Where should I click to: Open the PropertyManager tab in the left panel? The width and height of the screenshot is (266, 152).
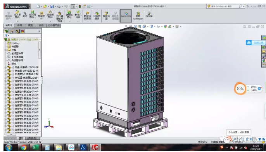pyautogui.click(x=12, y=31)
